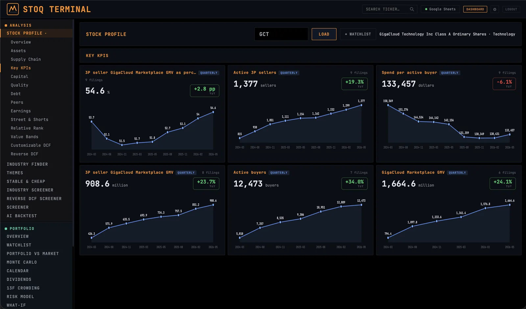Go to INDUSTRY SCREENER
The width and height of the screenshot is (526, 309).
(x=30, y=190)
